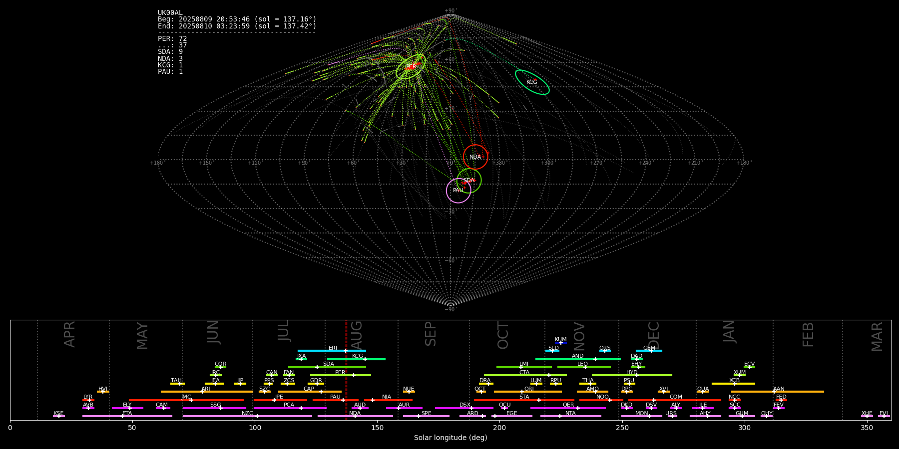Click the AUG month label in the timeline
Image resolution: width=899 pixels, height=449 pixels.
coord(357,335)
